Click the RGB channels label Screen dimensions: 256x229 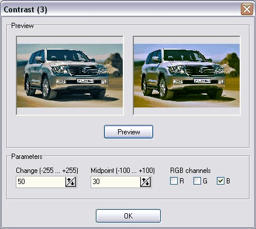191,171
